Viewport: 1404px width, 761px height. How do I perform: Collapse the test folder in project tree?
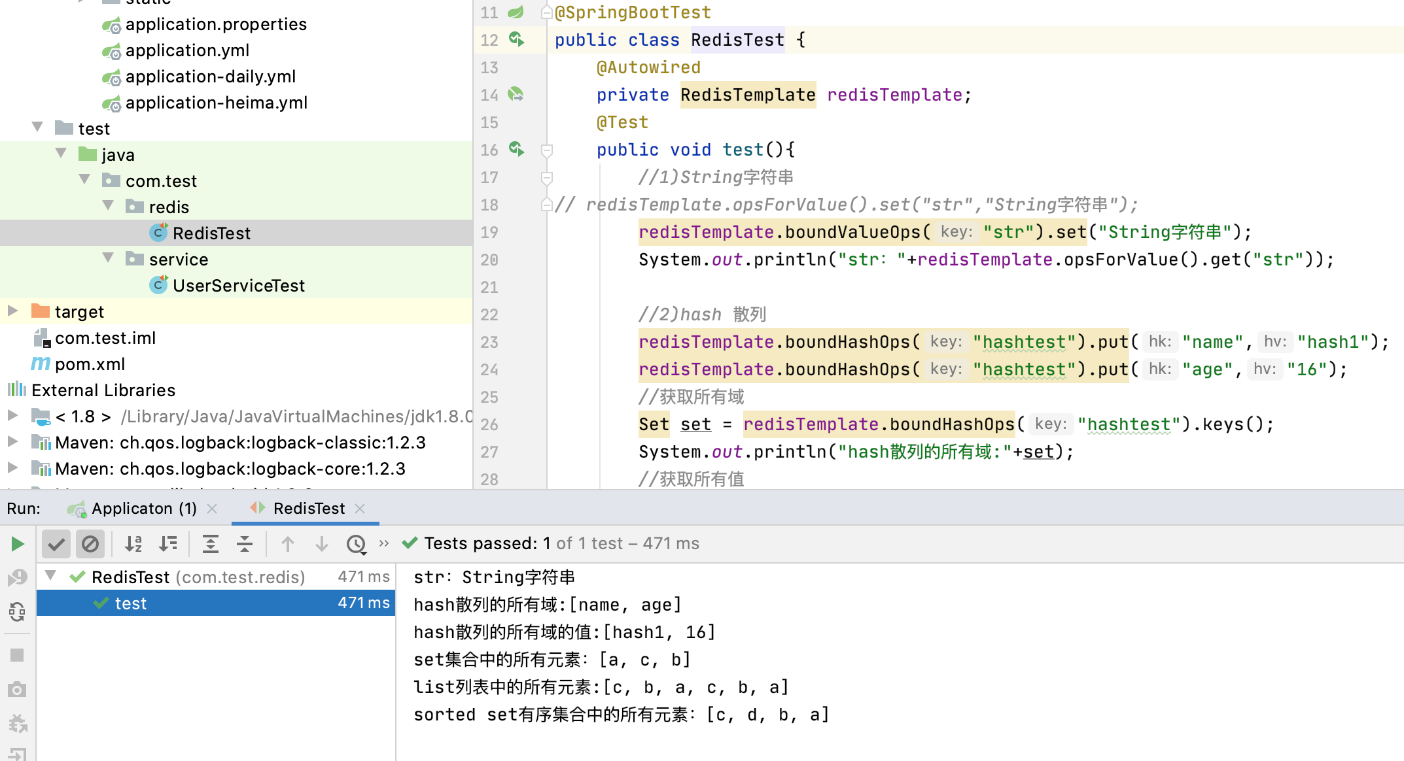tap(38, 127)
